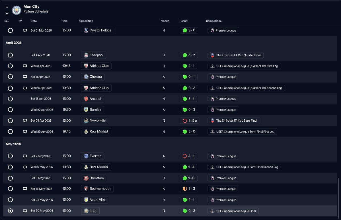Click the Man City club badge icon

[17, 10]
